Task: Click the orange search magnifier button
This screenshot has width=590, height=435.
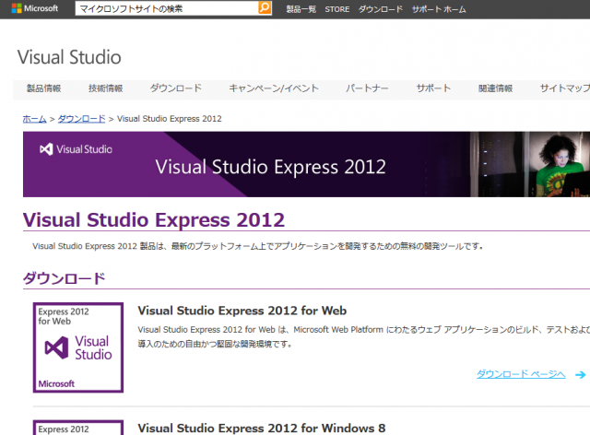Action: [265, 8]
